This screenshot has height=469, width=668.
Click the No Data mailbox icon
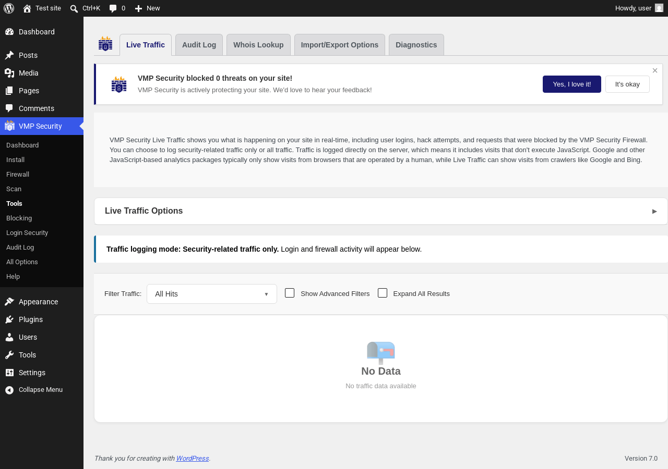[x=381, y=353]
